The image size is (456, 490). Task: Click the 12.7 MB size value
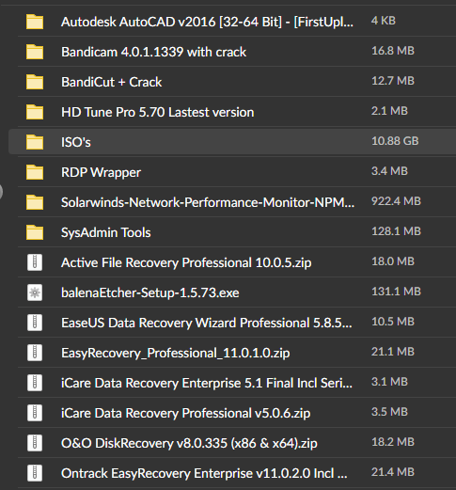(393, 81)
